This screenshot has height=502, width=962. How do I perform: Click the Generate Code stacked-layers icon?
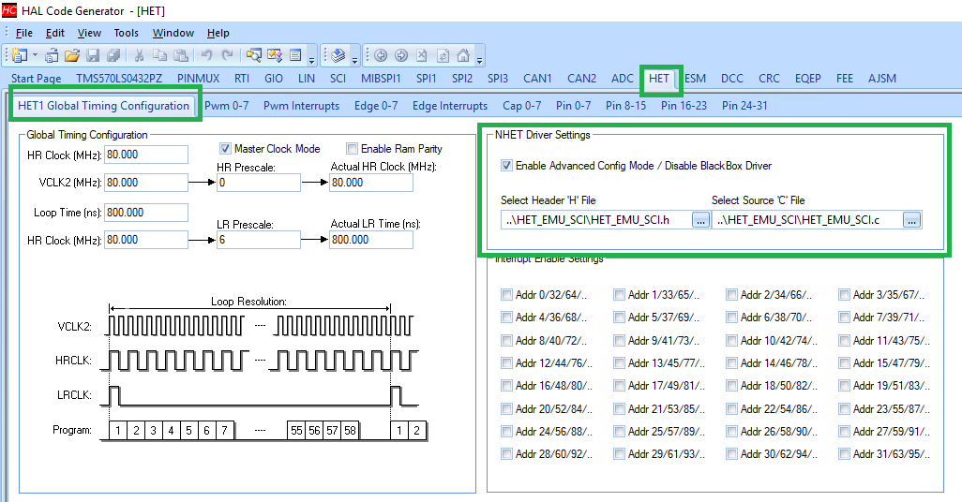point(338,56)
